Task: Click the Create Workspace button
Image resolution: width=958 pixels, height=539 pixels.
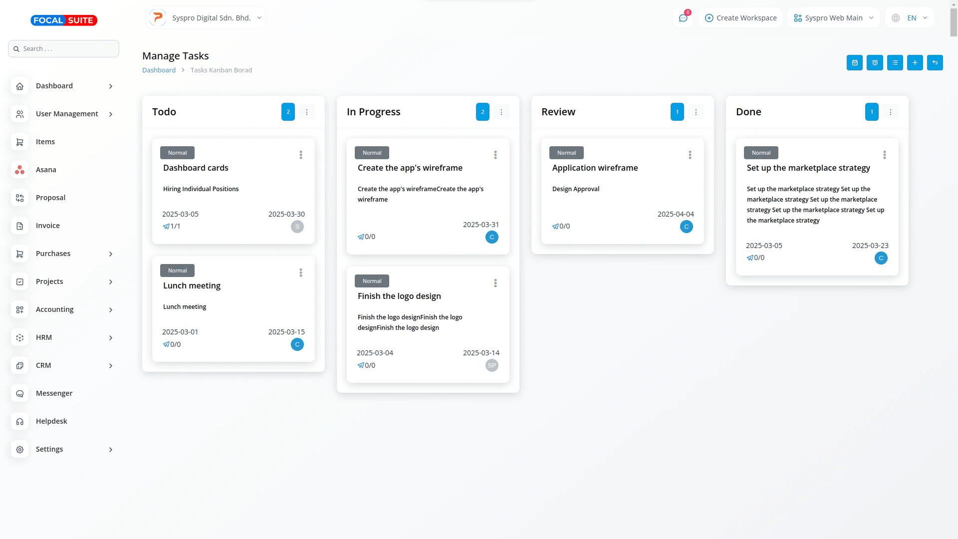Action: click(x=740, y=18)
